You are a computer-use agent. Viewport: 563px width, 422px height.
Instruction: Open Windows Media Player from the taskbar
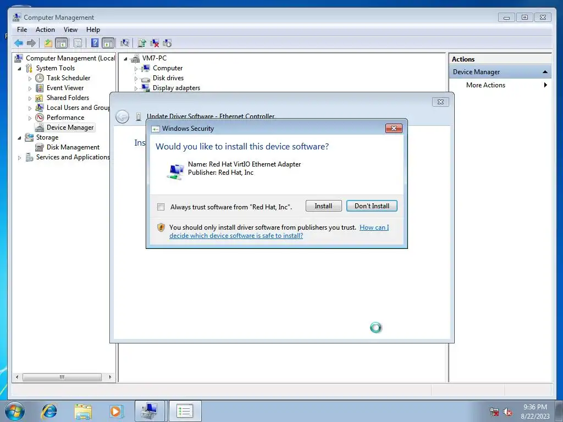[116, 411]
